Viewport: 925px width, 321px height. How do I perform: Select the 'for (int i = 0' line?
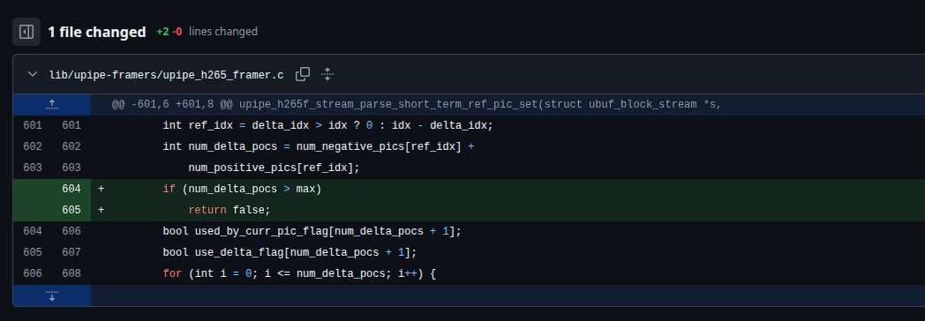pos(299,274)
